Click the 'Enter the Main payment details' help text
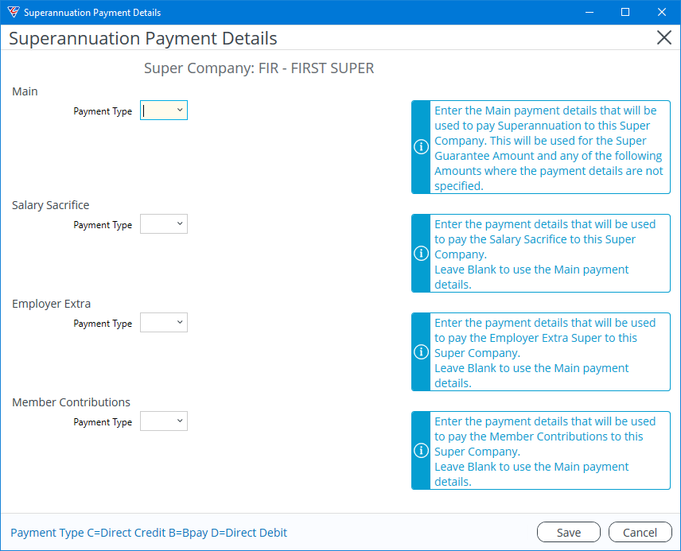This screenshot has height=551, width=681. click(x=549, y=148)
